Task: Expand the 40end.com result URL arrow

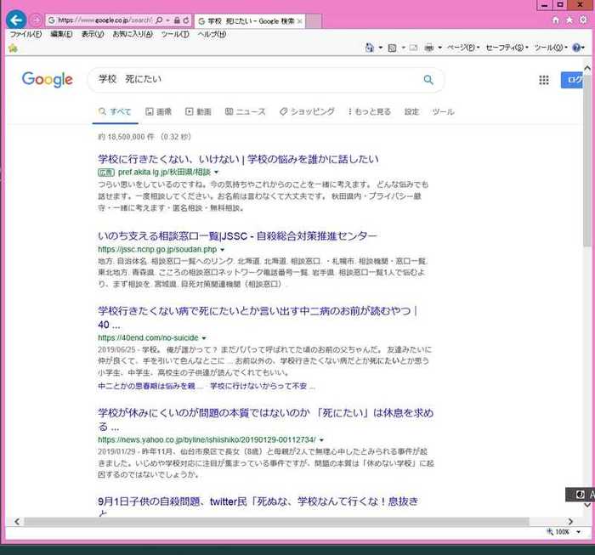Action: point(204,338)
